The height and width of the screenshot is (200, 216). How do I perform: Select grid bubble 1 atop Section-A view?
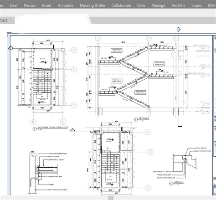pos(98,38)
